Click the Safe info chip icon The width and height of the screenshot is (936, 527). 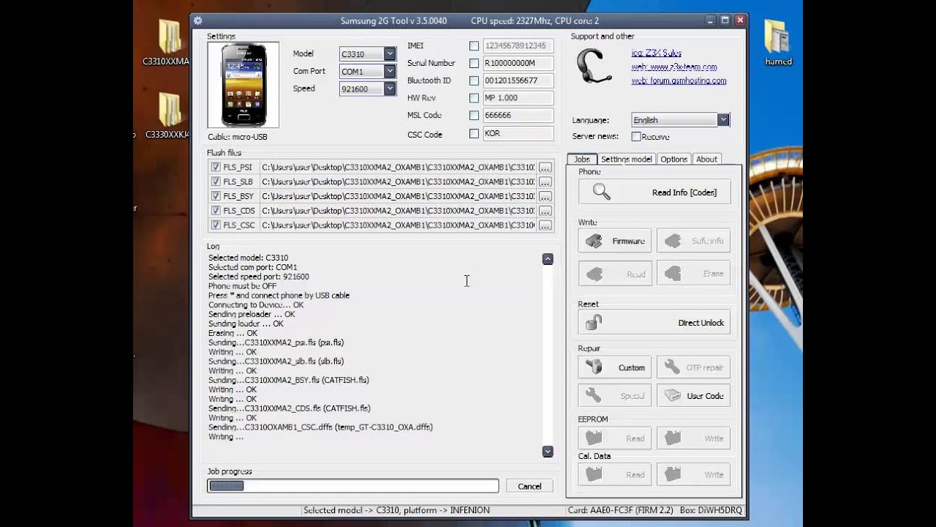coord(673,241)
